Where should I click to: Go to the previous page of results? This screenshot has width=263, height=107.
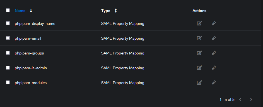[x=240, y=99]
